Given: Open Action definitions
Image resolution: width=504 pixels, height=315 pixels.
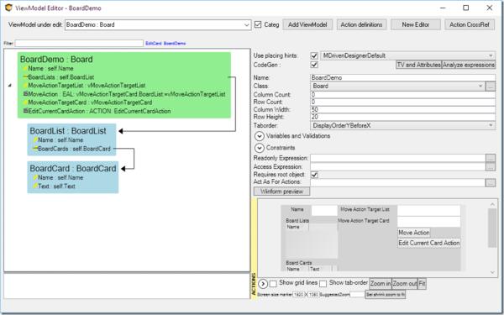Looking at the screenshot, I should 361,24.
